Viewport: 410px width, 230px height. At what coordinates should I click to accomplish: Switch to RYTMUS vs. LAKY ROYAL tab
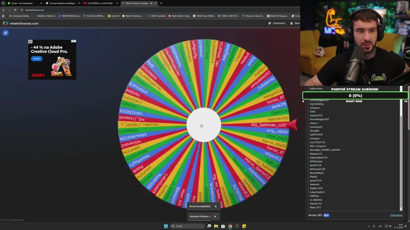pyautogui.click(x=100, y=3)
